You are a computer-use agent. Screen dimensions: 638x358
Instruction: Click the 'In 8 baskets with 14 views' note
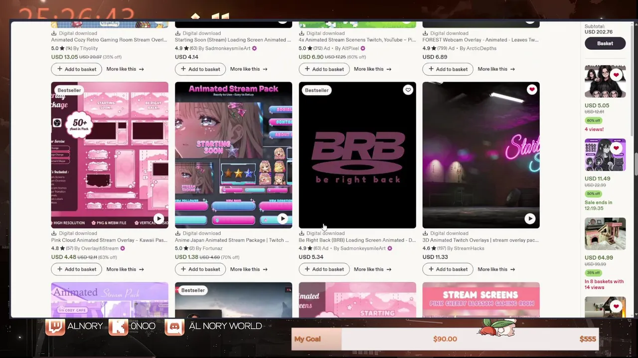click(x=604, y=284)
